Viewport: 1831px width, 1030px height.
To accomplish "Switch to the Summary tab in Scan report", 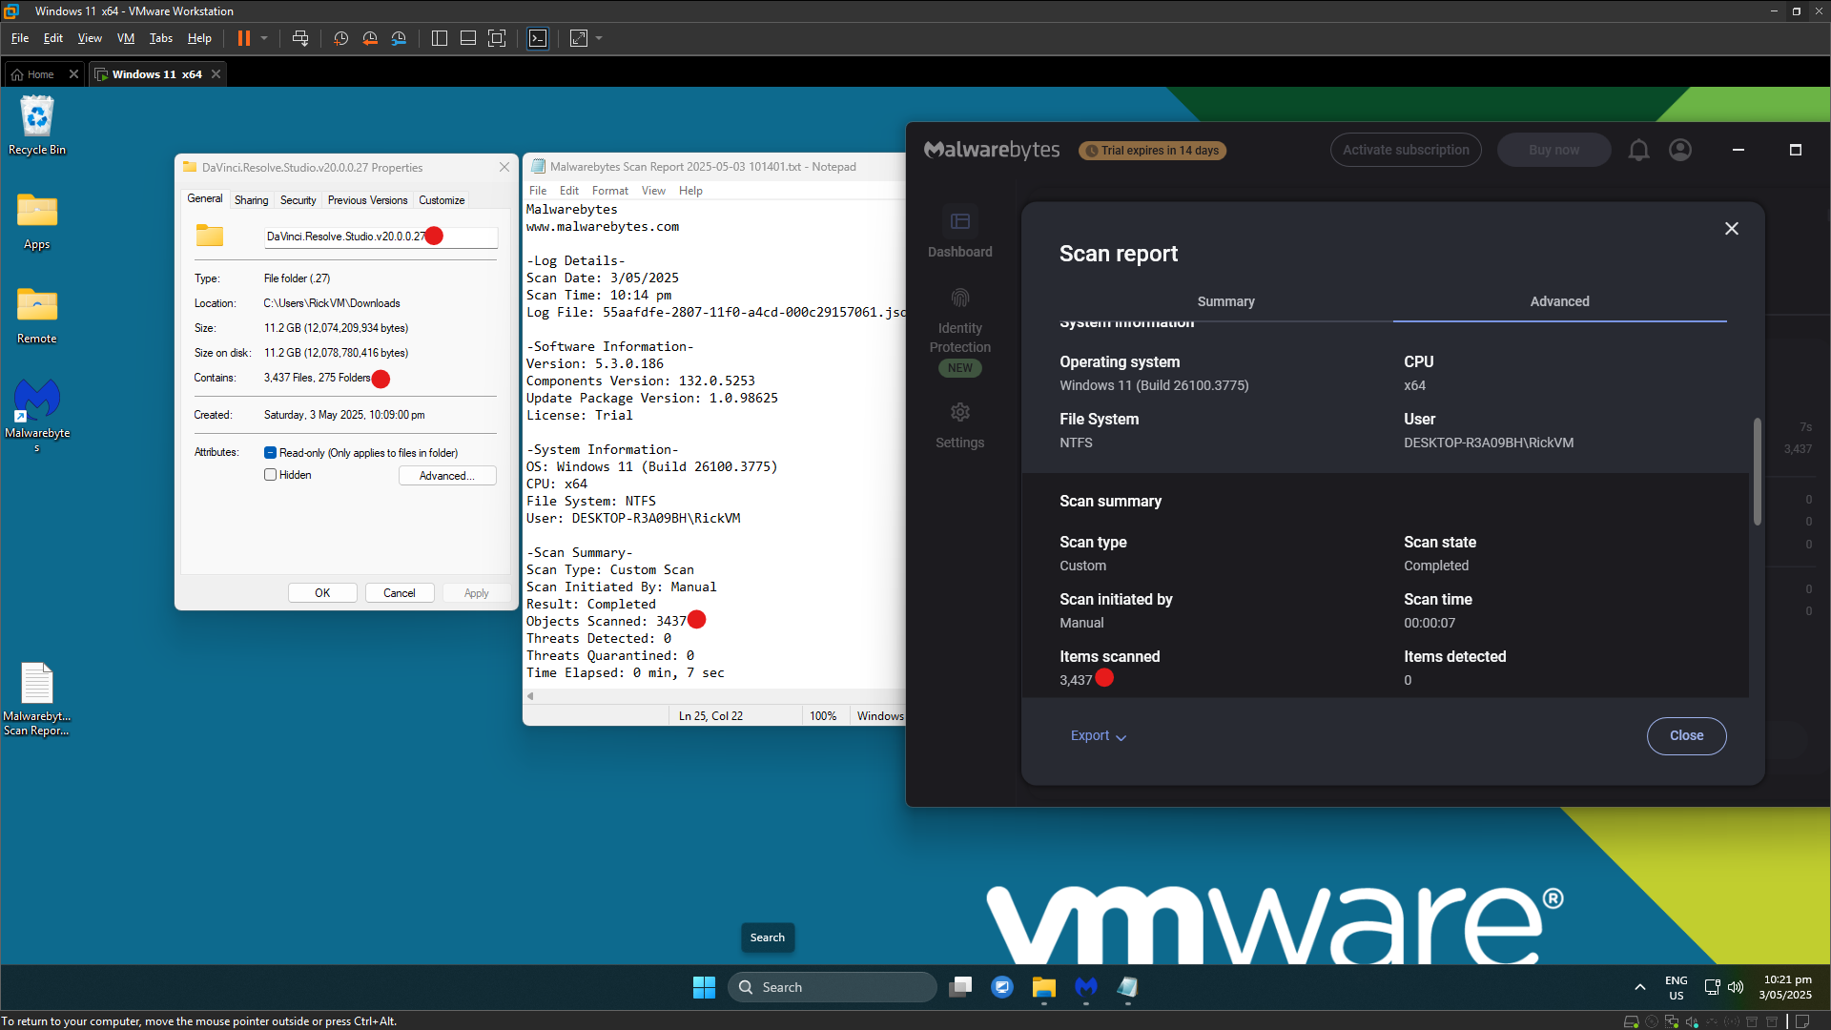I will click(x=1225, y=301).
